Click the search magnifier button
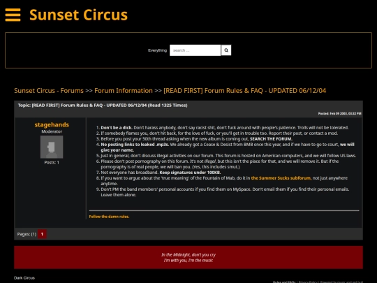 click(226, 50)
